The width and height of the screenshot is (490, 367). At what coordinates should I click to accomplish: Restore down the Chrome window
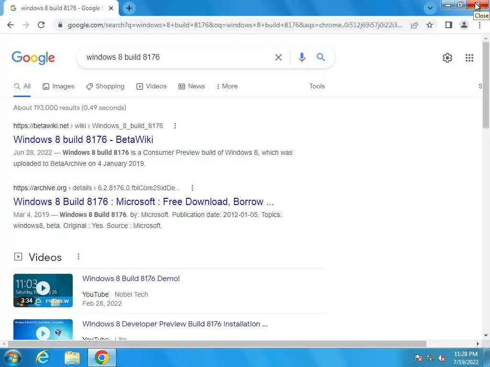point(460,5)
